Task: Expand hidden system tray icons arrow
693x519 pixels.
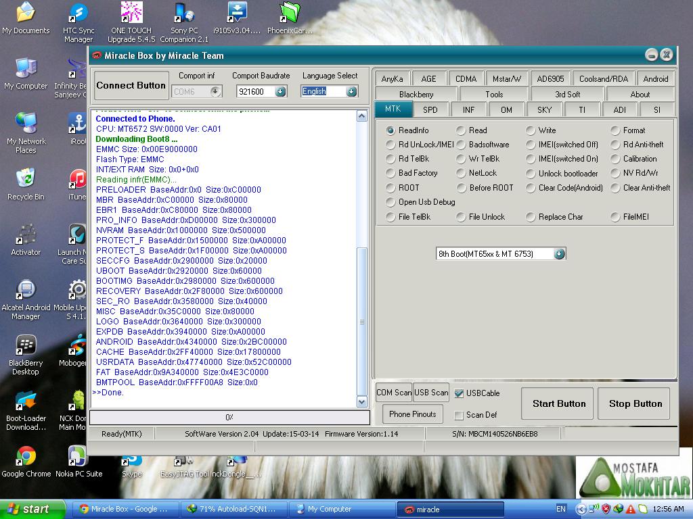Action: (581, 509)
